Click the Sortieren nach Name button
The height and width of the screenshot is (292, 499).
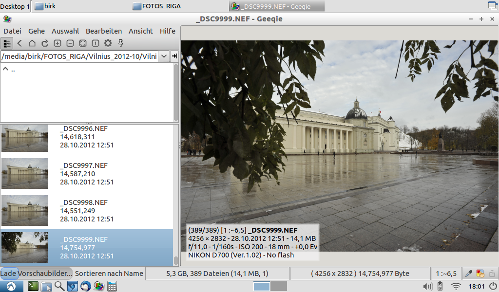click(x=109, y=274)
